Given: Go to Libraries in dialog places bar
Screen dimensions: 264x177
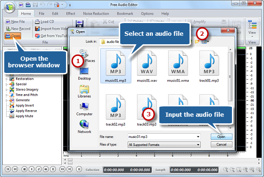Looking at the screenshot, I should [84, 92].
